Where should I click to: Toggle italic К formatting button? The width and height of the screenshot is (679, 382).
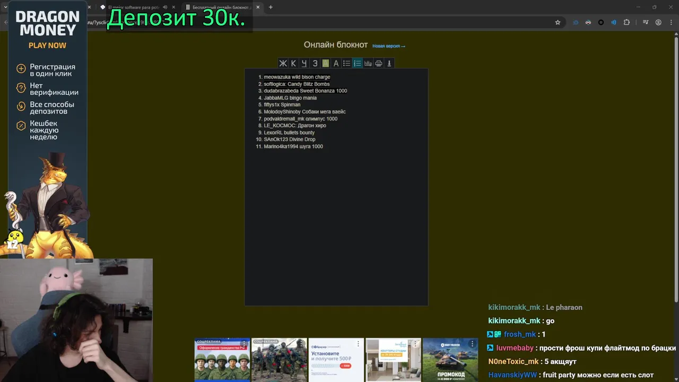(293, 63)
